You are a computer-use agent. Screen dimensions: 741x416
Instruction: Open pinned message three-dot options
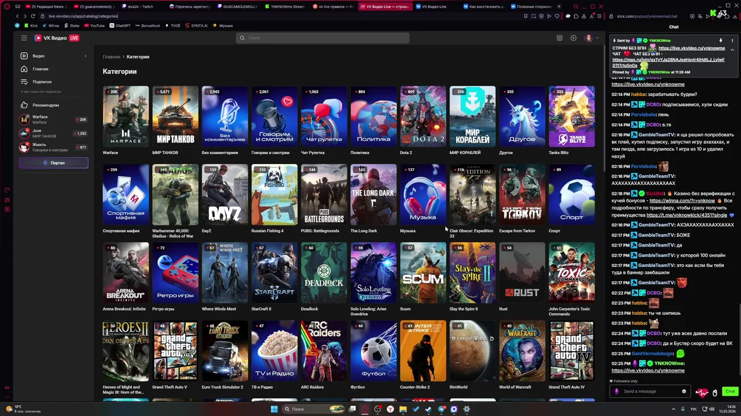(732, 40)
